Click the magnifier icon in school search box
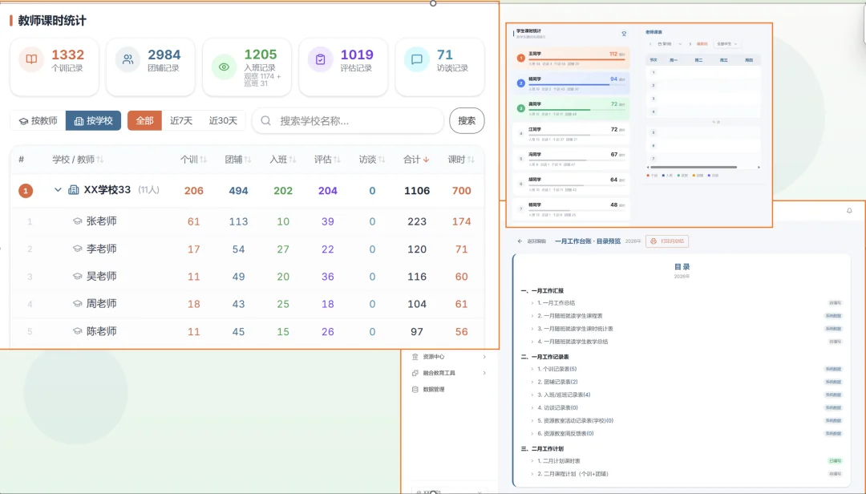This screenshot has width=866, height=494. pyautogui.click(x=265, y=120)
